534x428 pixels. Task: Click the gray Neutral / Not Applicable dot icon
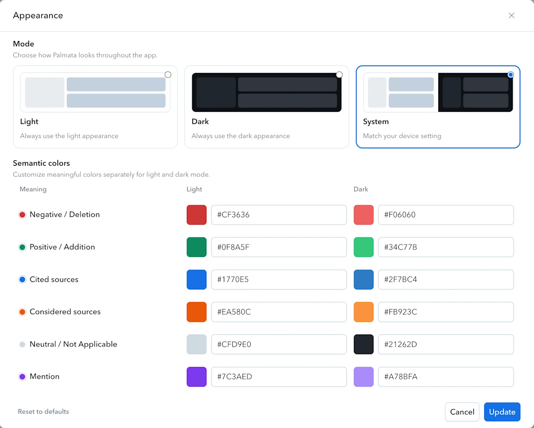tap(22, 344)
